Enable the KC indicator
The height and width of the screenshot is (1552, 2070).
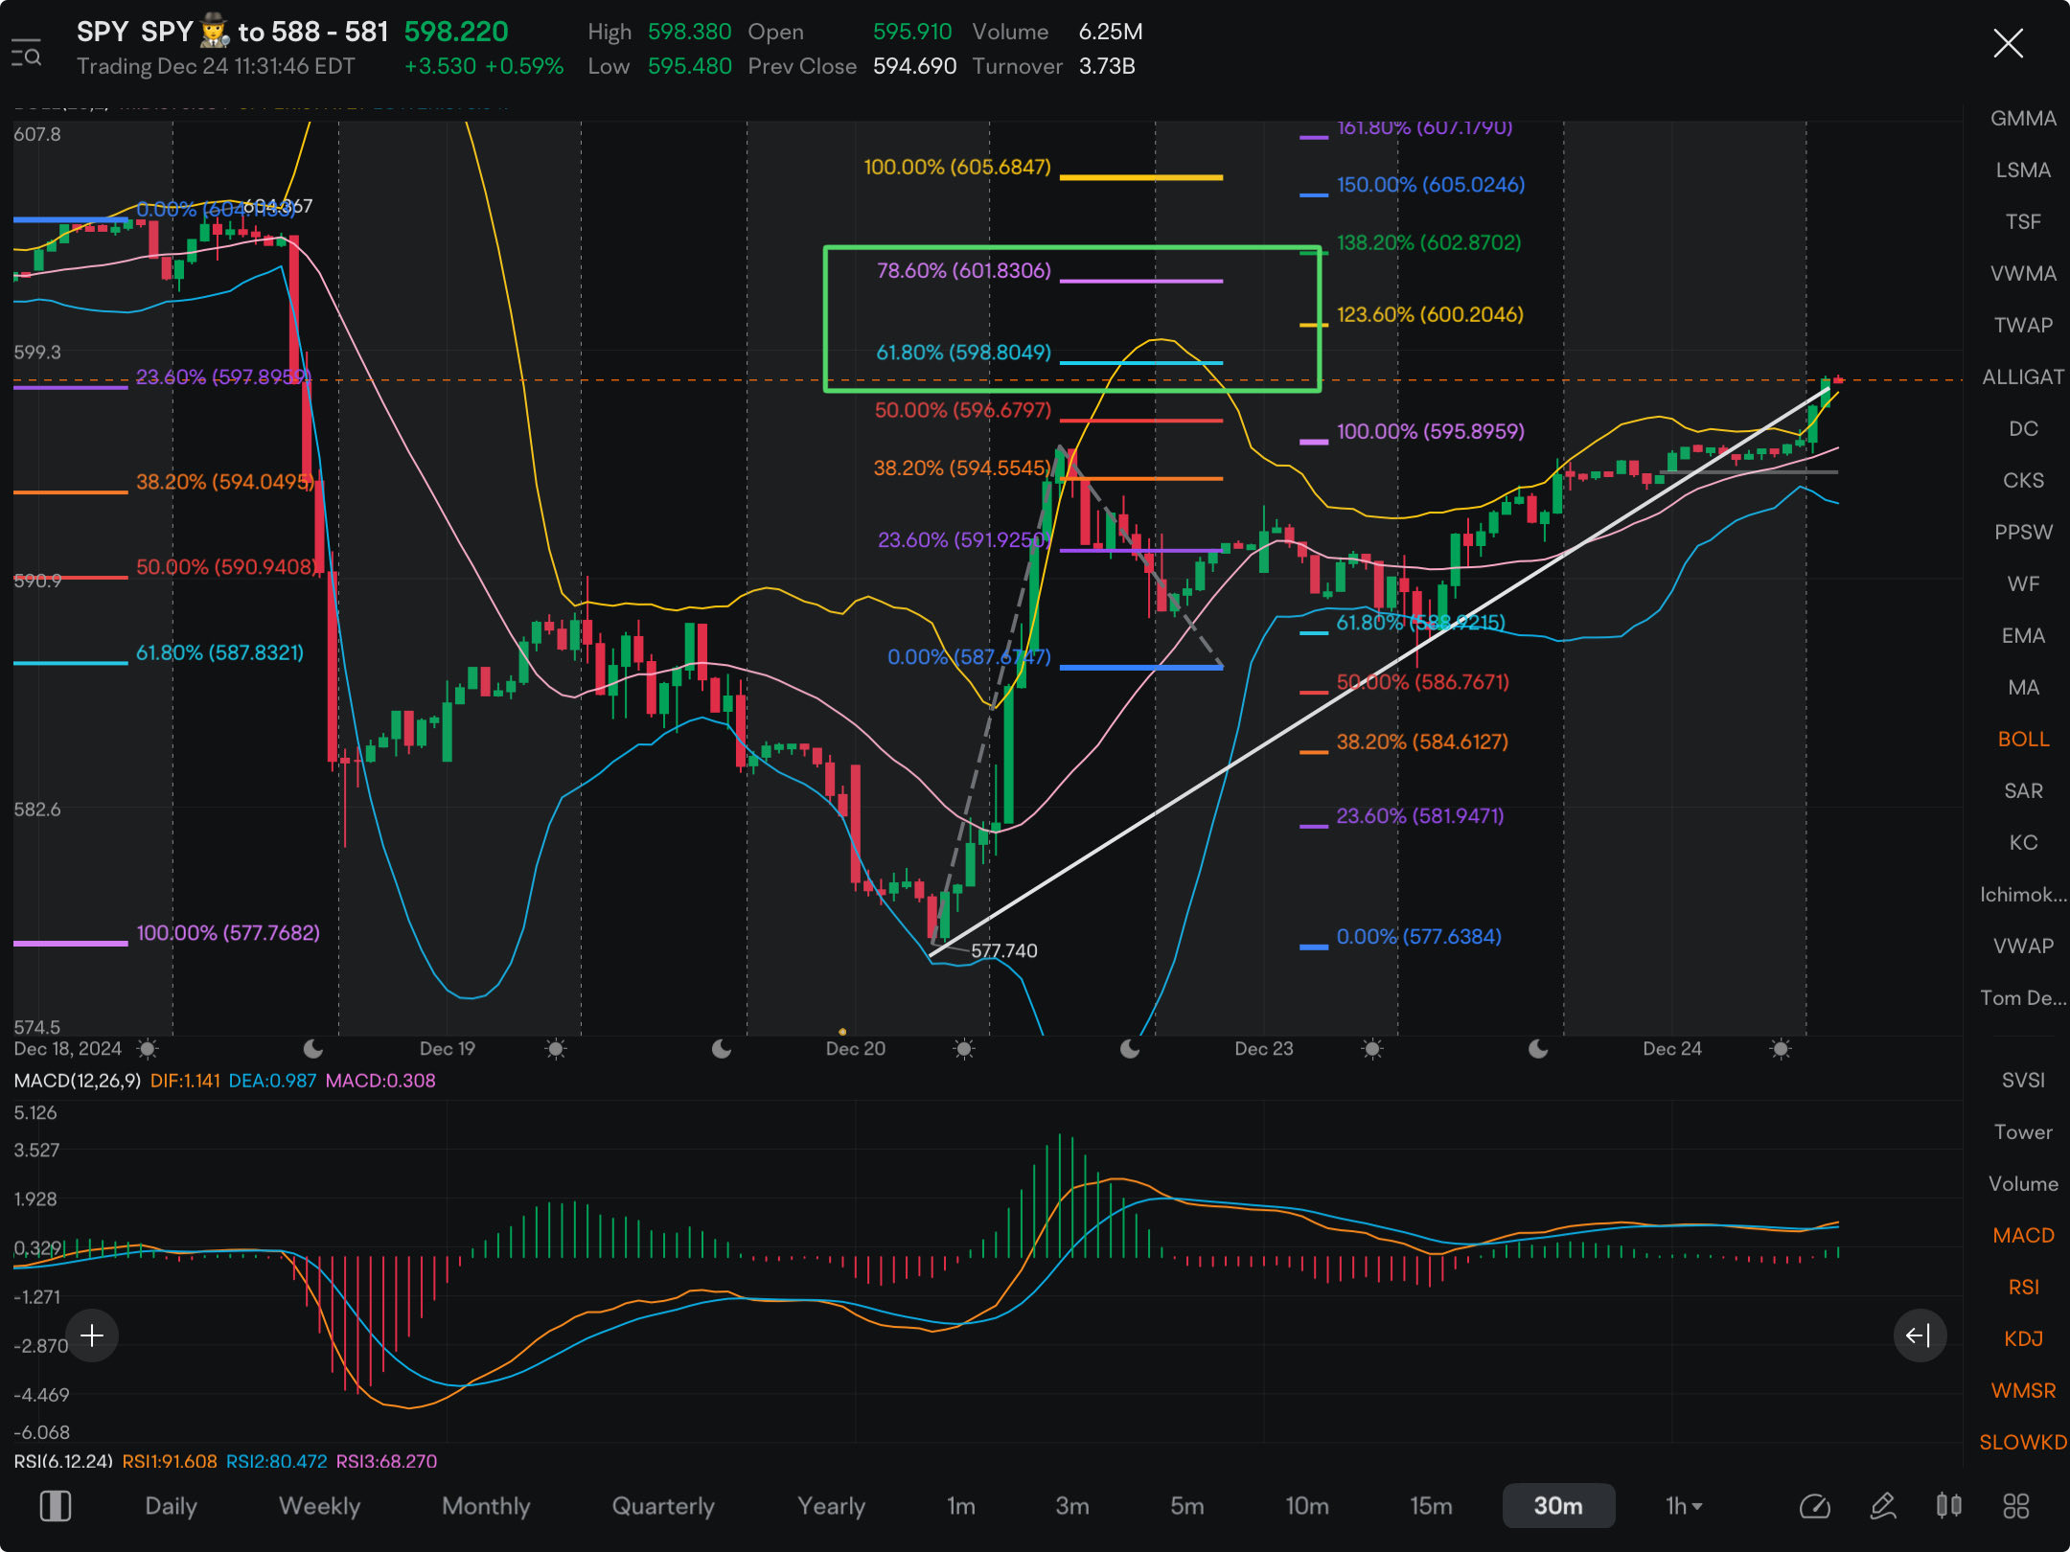(x=2023, y=842)
